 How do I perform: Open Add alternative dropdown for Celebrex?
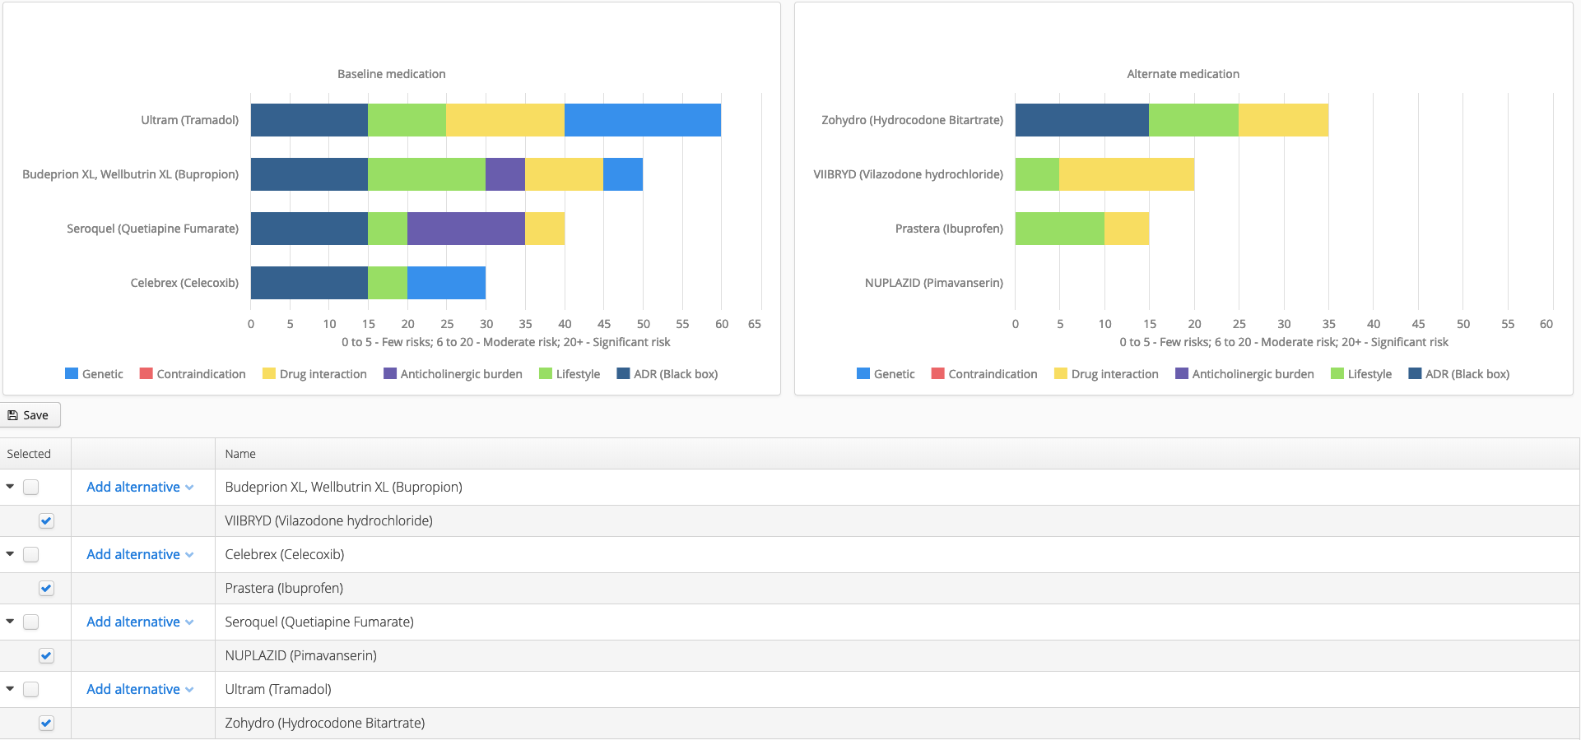click(x=140, y=554)
